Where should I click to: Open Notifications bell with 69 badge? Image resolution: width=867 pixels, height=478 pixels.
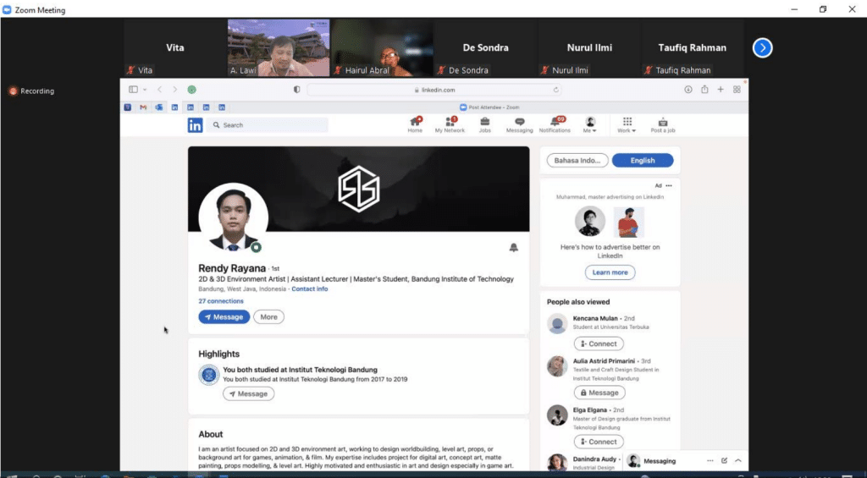click(x=555, y=125)
